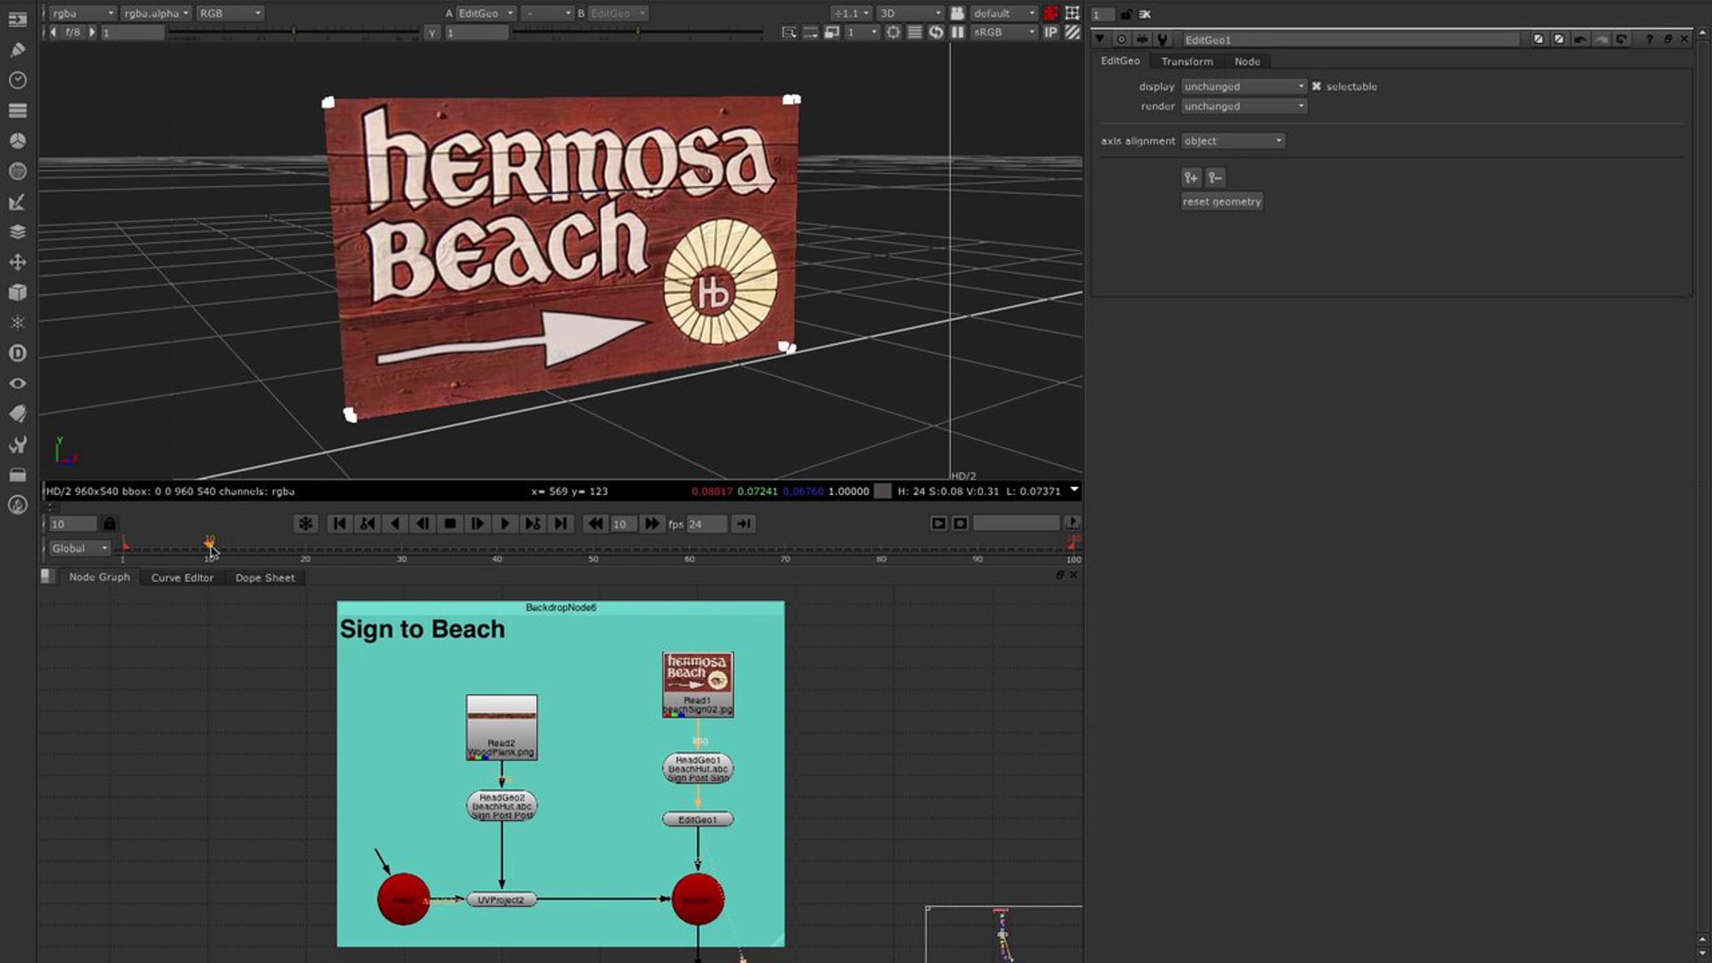1712x963 pixels.
Task: Toggle the selectable checkbox
Action: (x=1316, y=86)
